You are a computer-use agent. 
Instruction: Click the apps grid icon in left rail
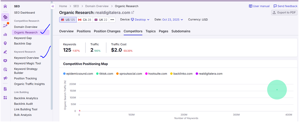click(x=5, y=98)
